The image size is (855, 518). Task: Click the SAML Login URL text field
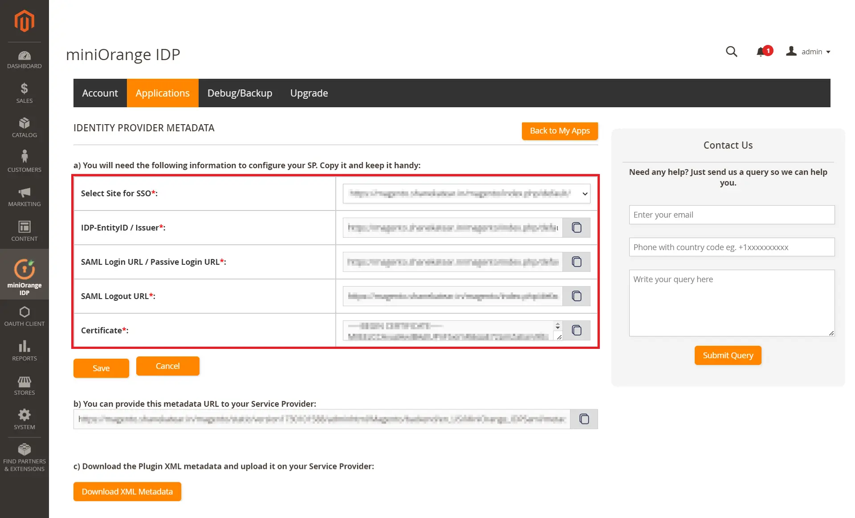click(452, 262)
